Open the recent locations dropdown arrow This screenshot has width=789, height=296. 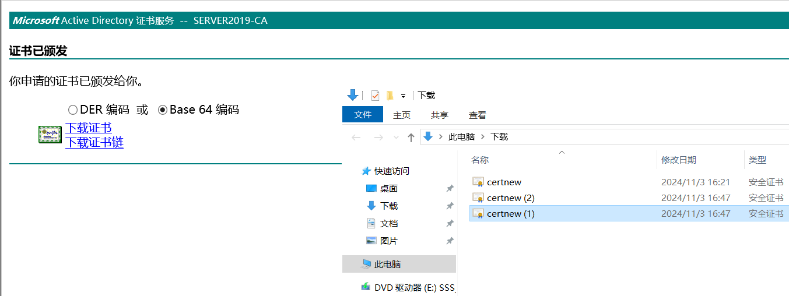[396, 138]
